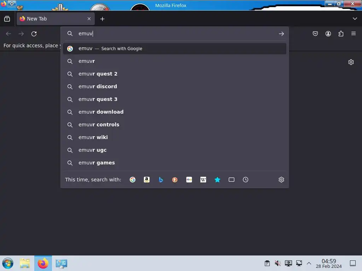Expand the list all tabs chevron
The image size is (362, 271).
355,19
